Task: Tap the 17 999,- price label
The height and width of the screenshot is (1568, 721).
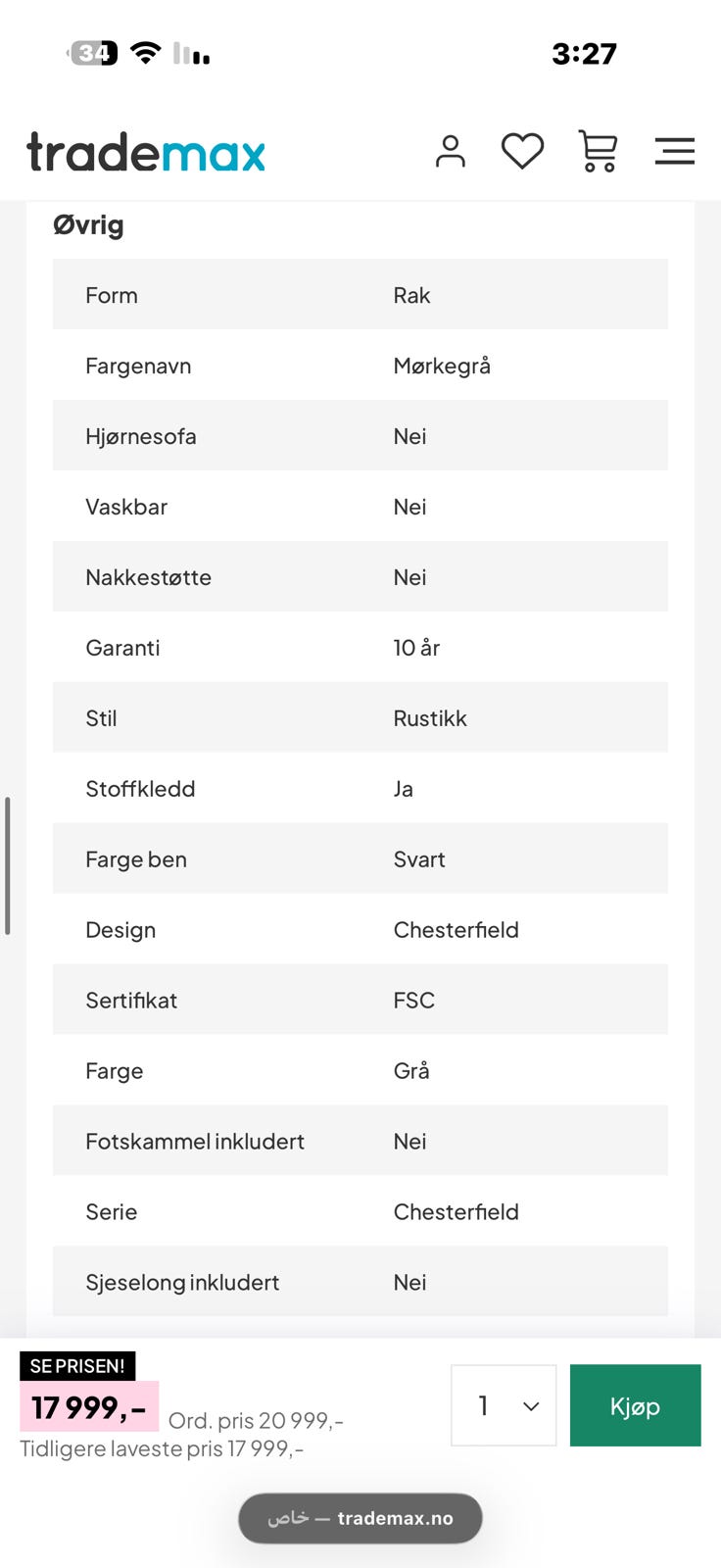Action: [x=89, y=1407]
